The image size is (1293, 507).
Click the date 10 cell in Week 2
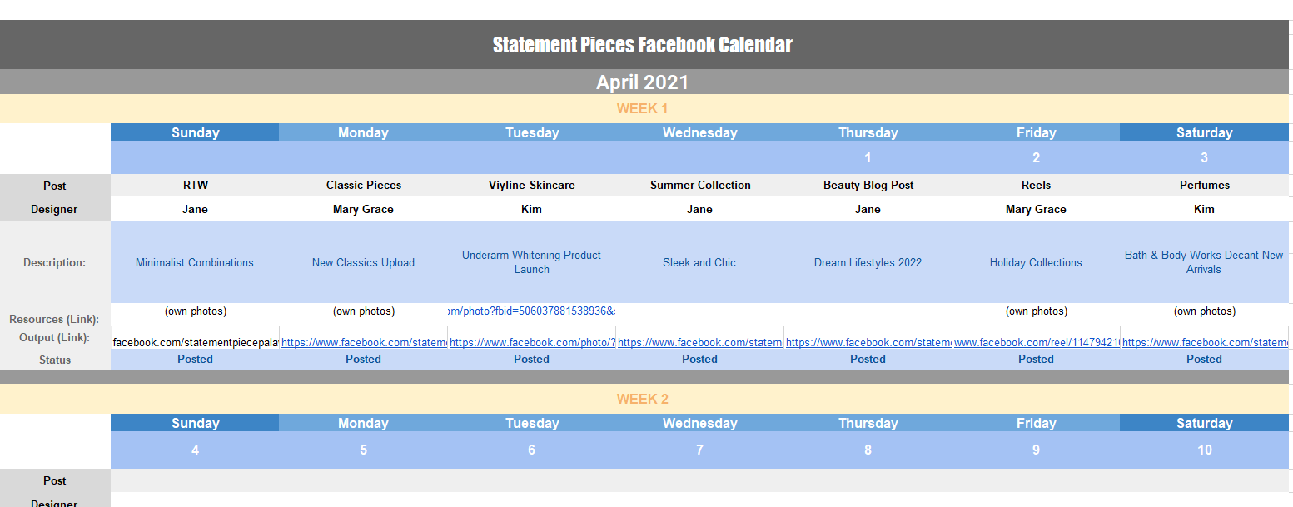(x=1204, y=450)
